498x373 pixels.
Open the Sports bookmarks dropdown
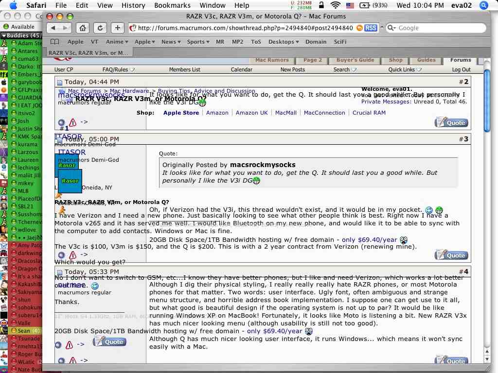(198, 42)
